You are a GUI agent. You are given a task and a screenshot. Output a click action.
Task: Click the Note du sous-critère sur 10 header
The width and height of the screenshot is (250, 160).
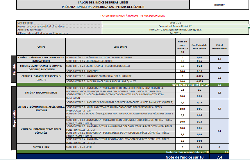(182, 47)
